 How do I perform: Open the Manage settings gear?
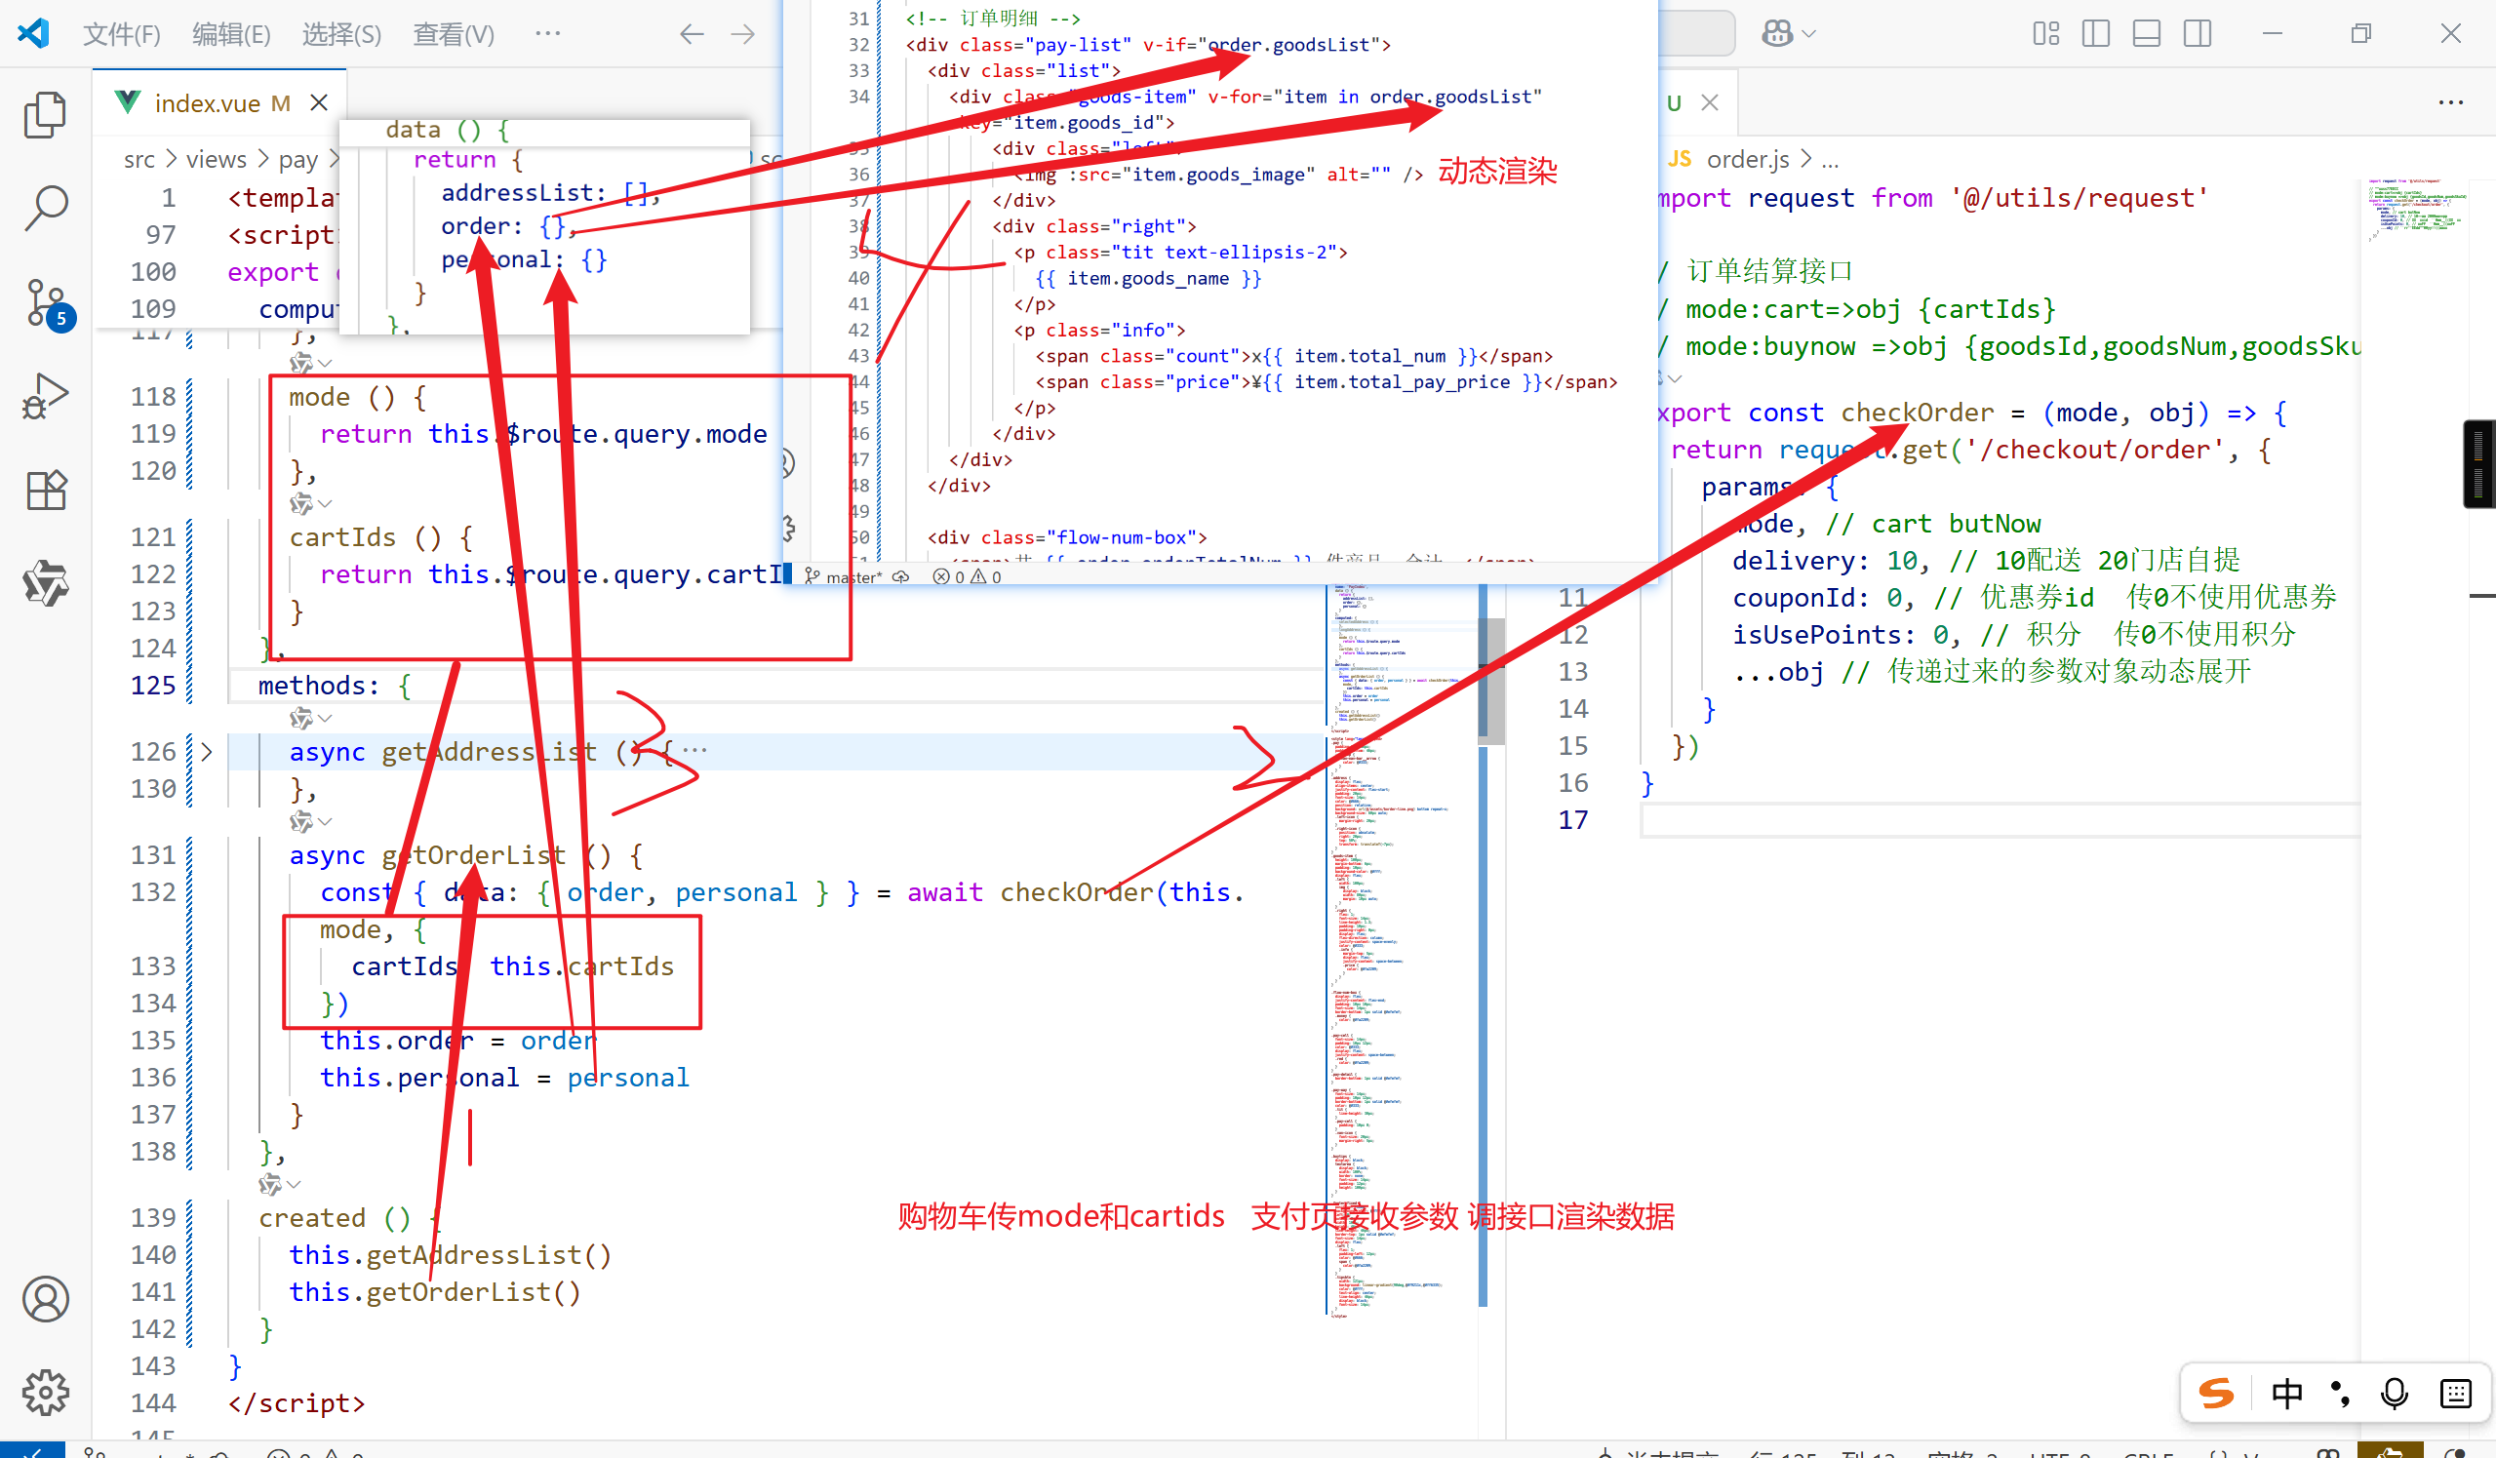45,1393
